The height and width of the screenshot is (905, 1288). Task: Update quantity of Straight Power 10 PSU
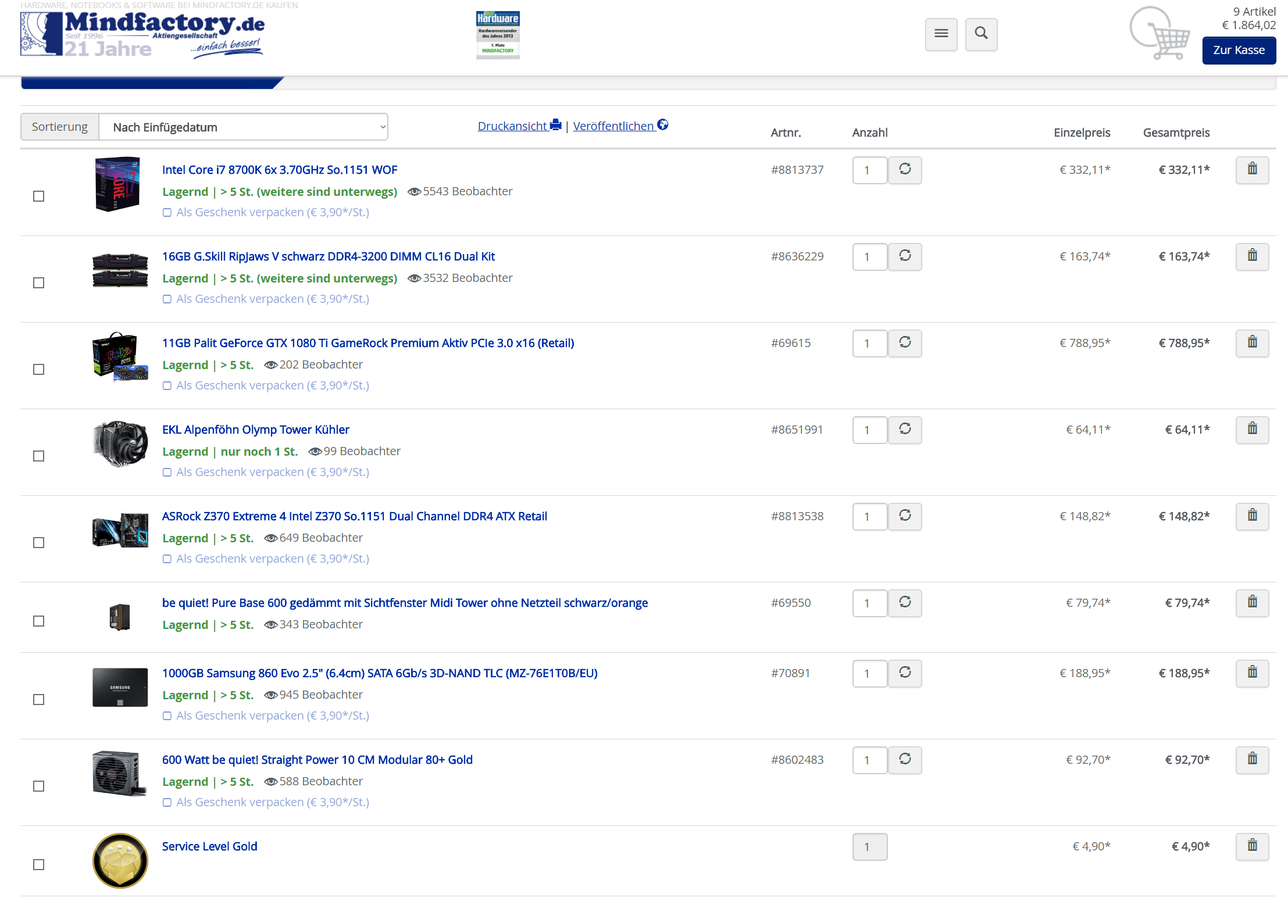pos(905,760)
